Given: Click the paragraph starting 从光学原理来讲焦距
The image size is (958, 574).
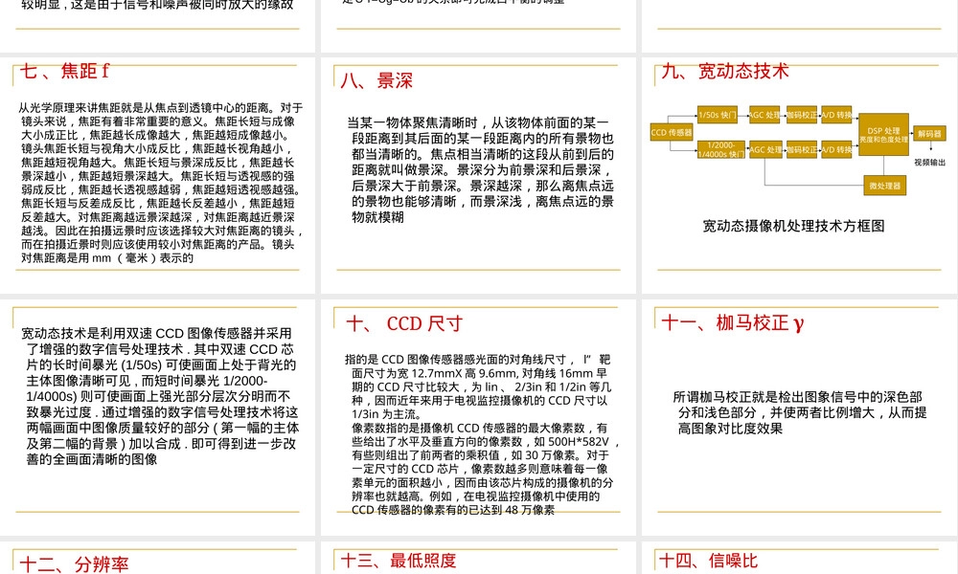Looking at the screenshot, I should click(x=161, y=183).
